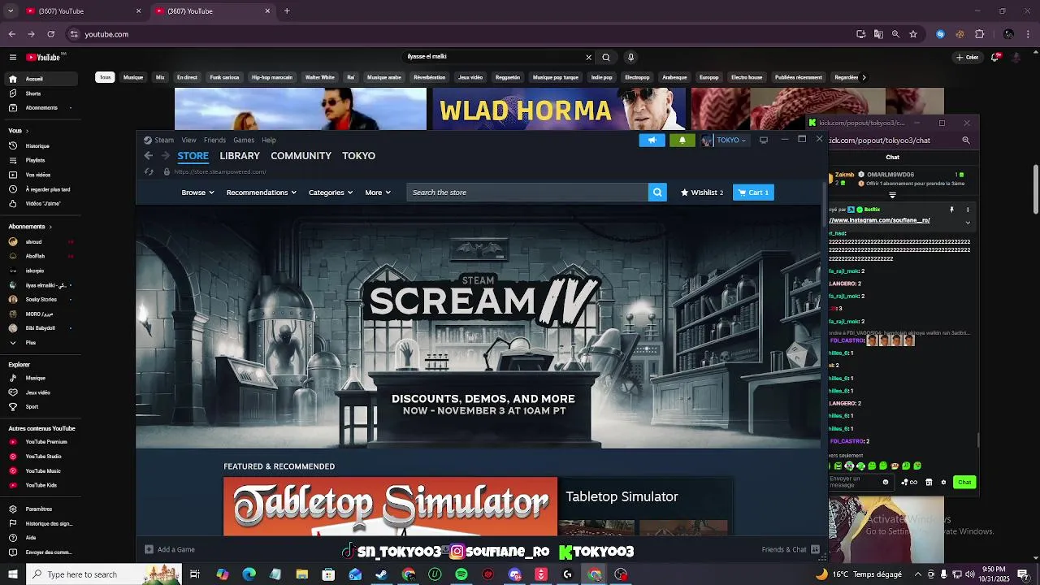Click YouTube search magnifier button

click(605, 57)
